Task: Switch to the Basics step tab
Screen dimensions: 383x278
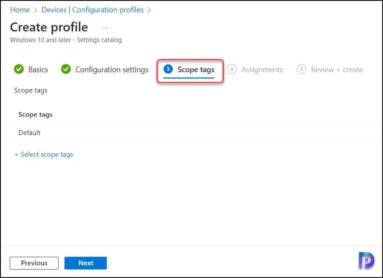Action: click(x=38, y=70)
